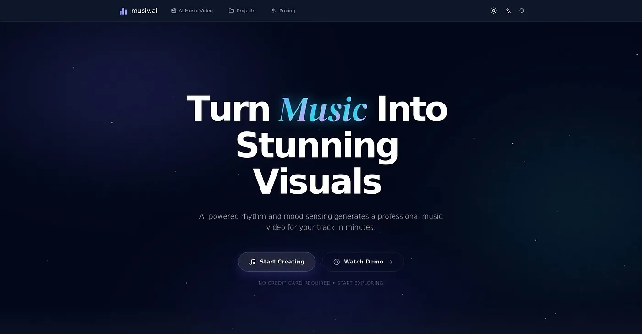Open the musiv.ai home link text
Screen dimensions: 642x334
(x=144, y=11)
